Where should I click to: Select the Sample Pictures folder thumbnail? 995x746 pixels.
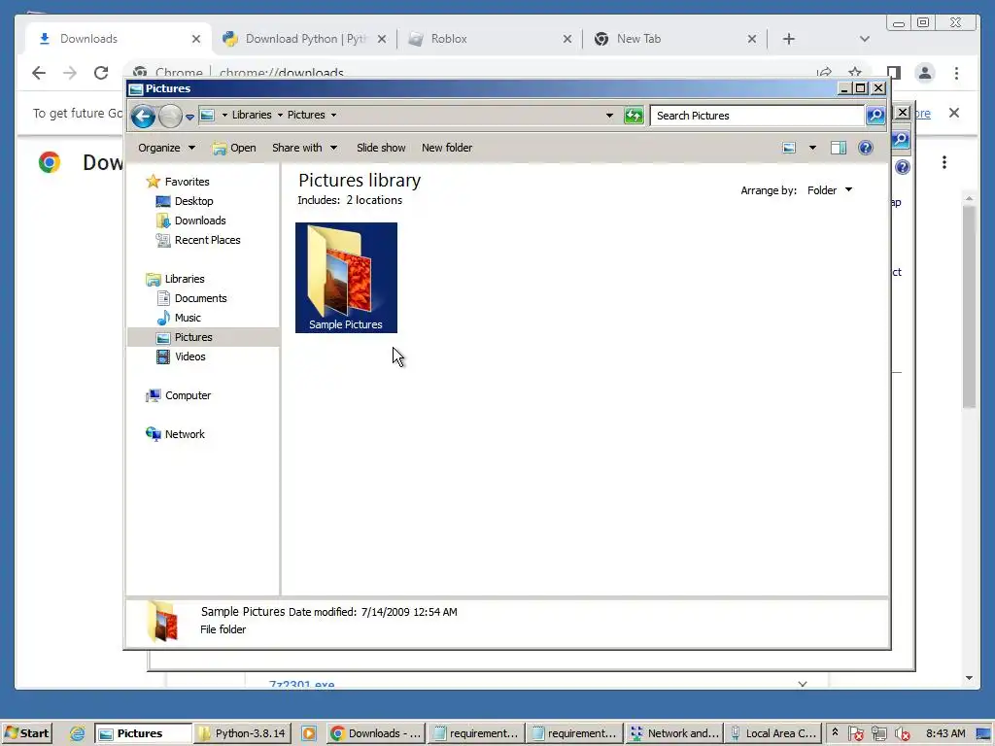coord(347,277)
